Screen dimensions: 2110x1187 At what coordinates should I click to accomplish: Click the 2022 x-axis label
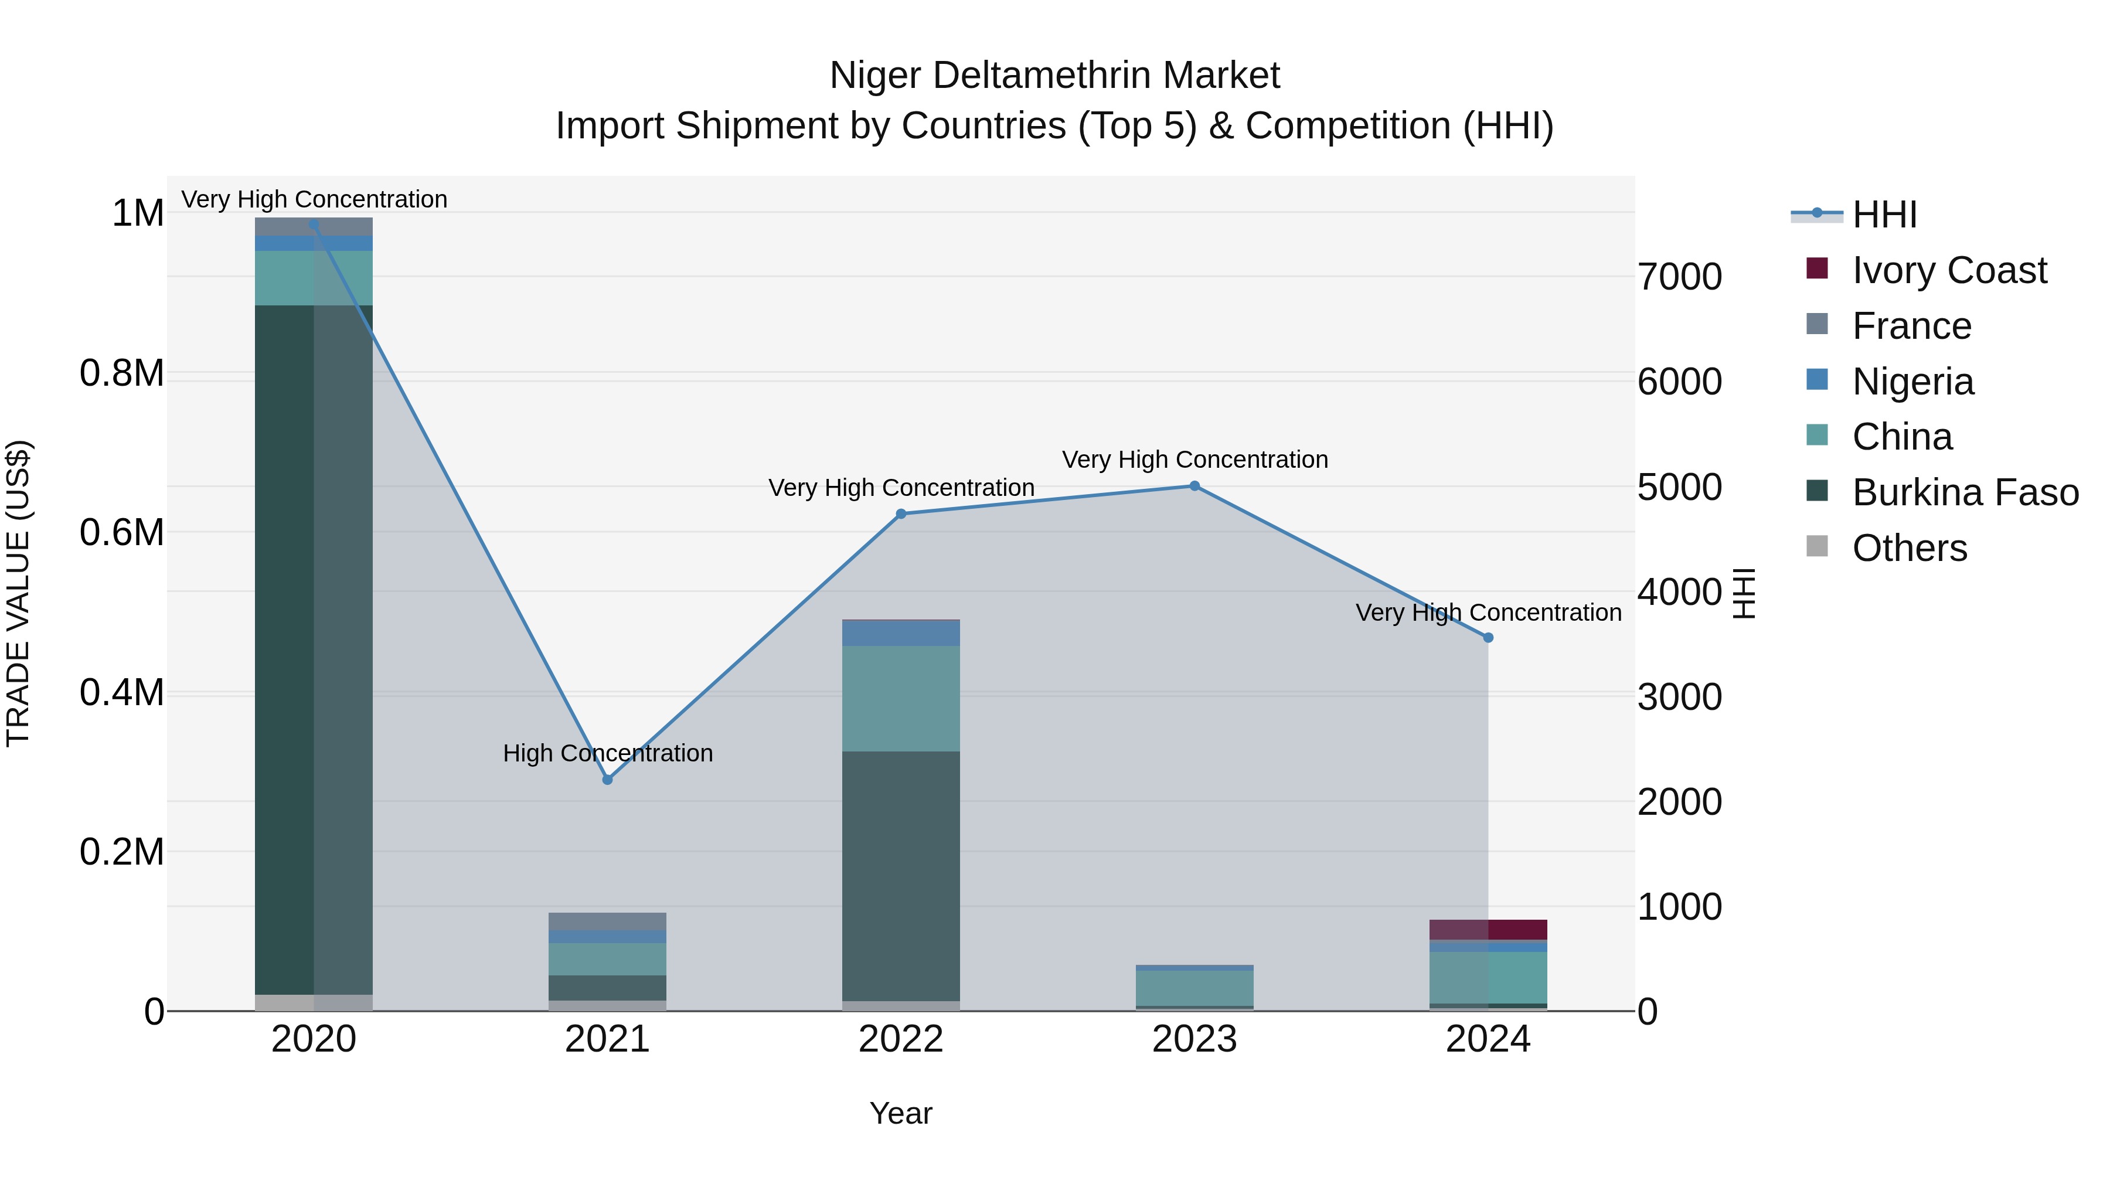pyautogui.click(x=901, y=1039)
